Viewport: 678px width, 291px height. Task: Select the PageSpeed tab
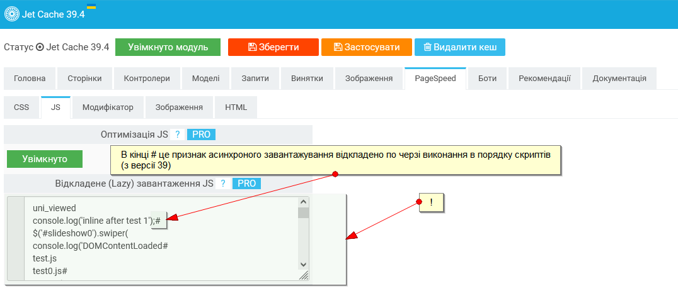point(435,79)
